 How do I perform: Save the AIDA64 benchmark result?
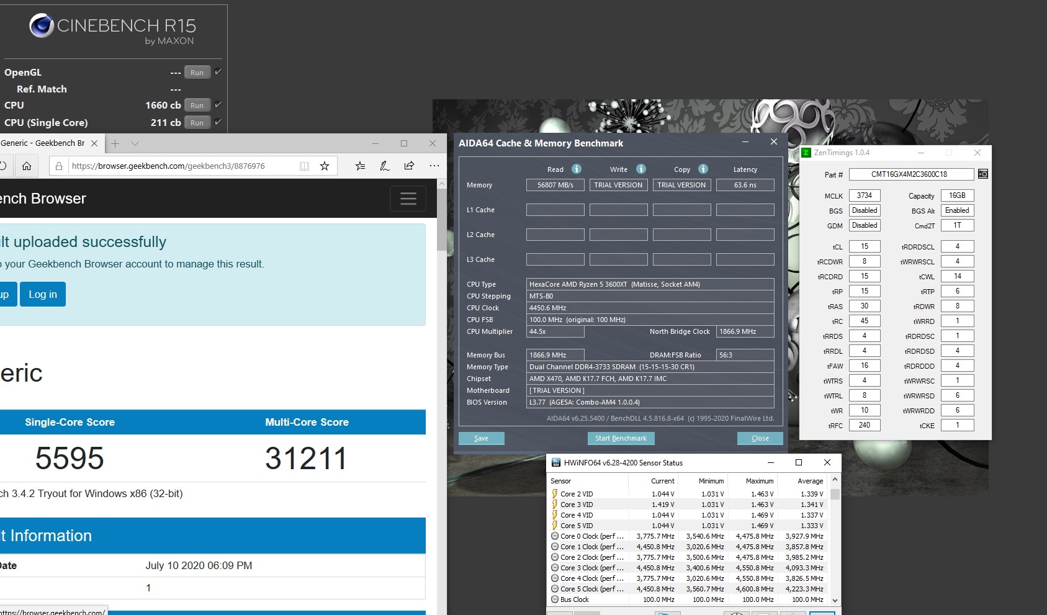(x=482, y=438)
